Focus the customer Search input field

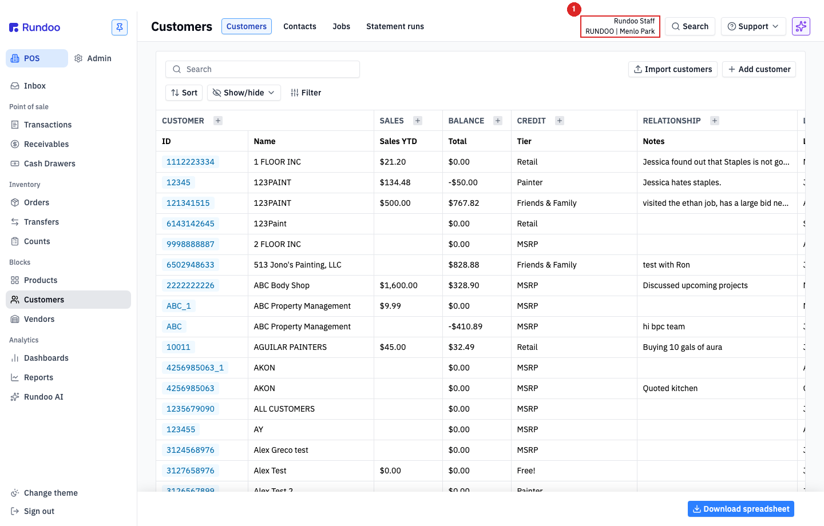[x=263, y=69]
